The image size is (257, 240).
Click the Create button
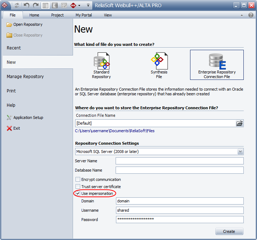[229, 231]
